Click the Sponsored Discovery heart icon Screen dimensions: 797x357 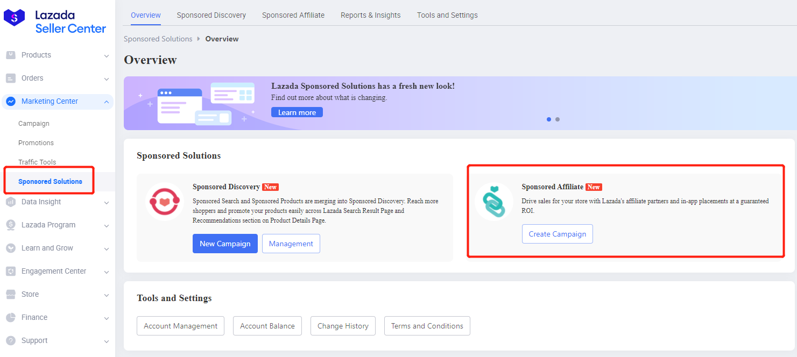(x=164, y=202)
